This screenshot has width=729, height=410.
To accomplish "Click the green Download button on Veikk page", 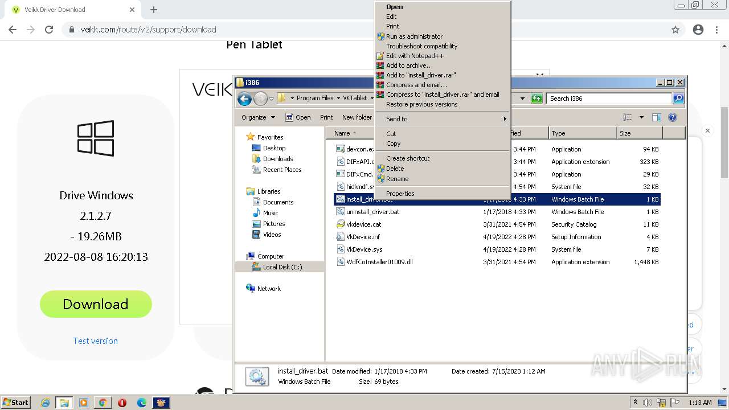I will (x=96, y=304).
